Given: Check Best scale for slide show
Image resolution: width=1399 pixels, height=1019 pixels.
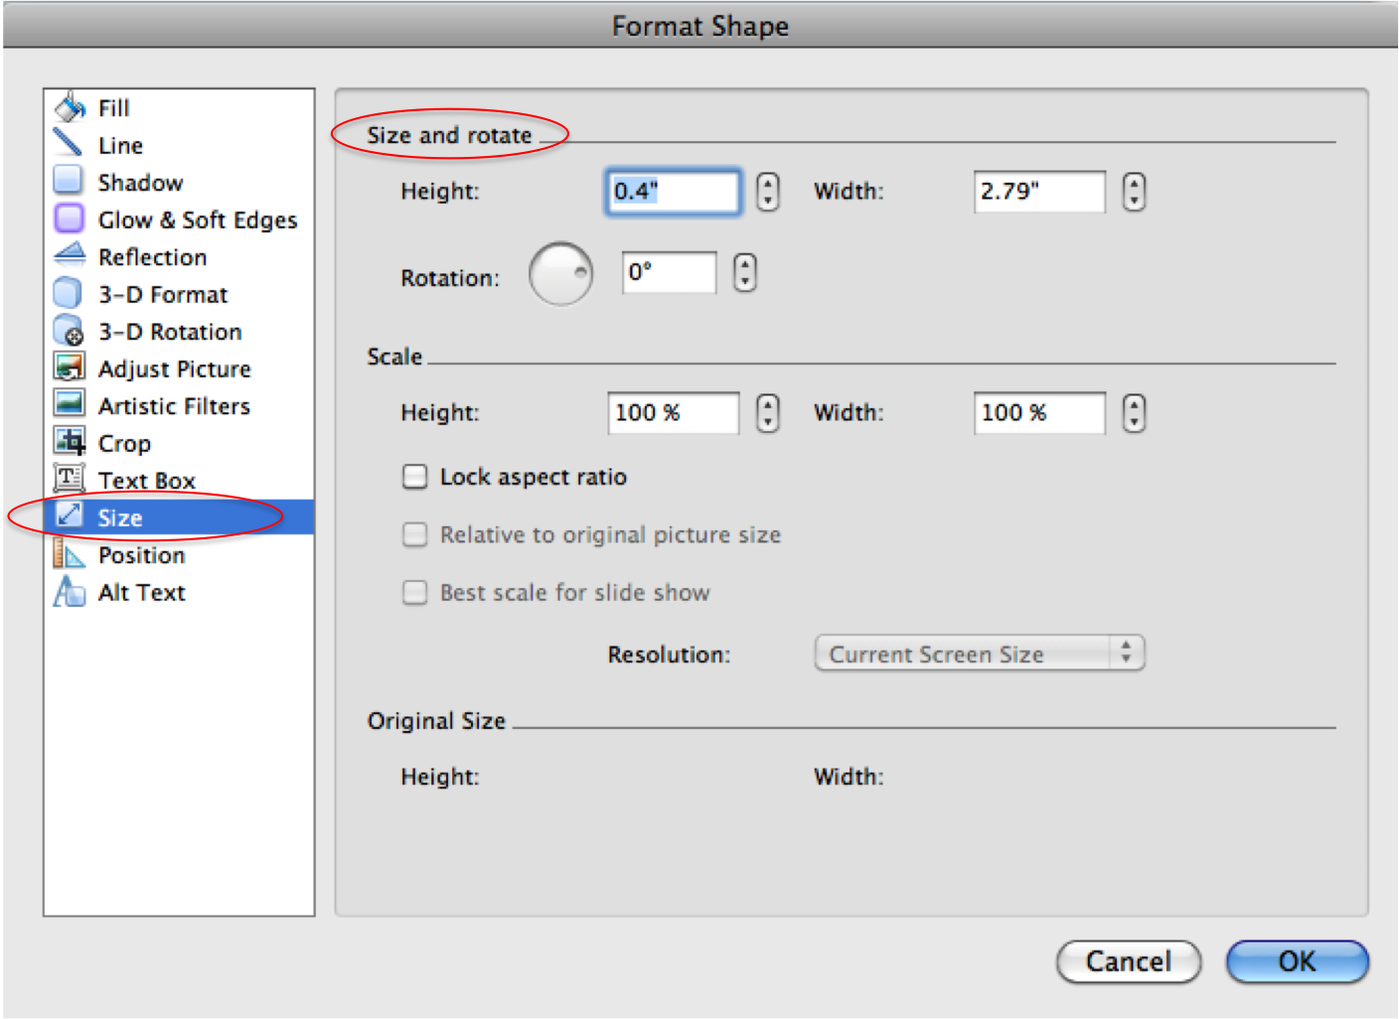Looking at the screenshot, I should pos(414,593).
